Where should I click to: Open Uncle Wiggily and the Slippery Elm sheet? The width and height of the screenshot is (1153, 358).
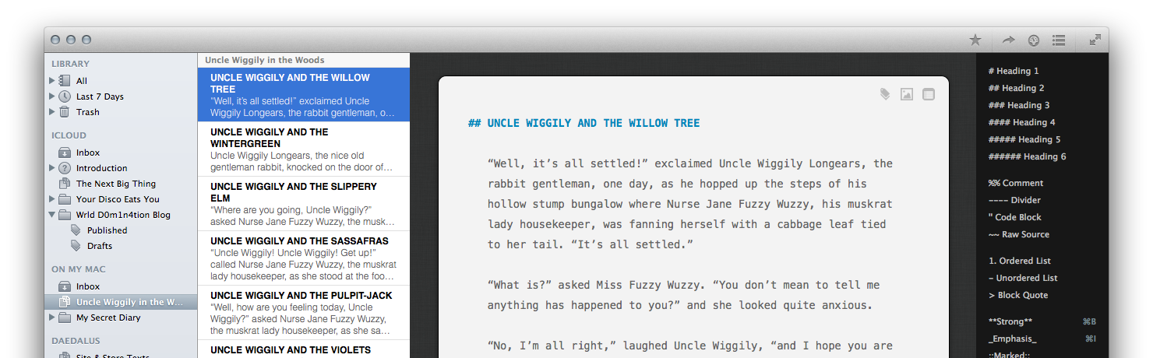coord(304,204)
